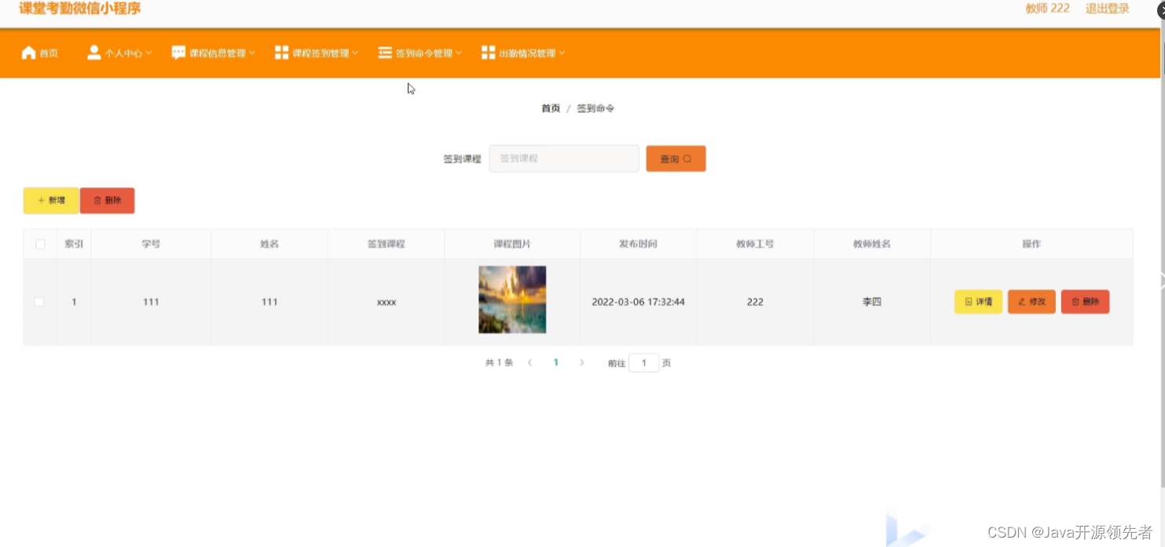Select 首页 in the breadcrumb trail
Screen dimensions: 1165x547
pyautogui.click(x=550, y=108)
